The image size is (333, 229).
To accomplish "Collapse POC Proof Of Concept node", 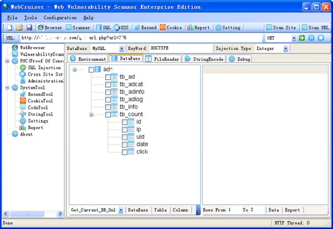I will click(7, 61).
